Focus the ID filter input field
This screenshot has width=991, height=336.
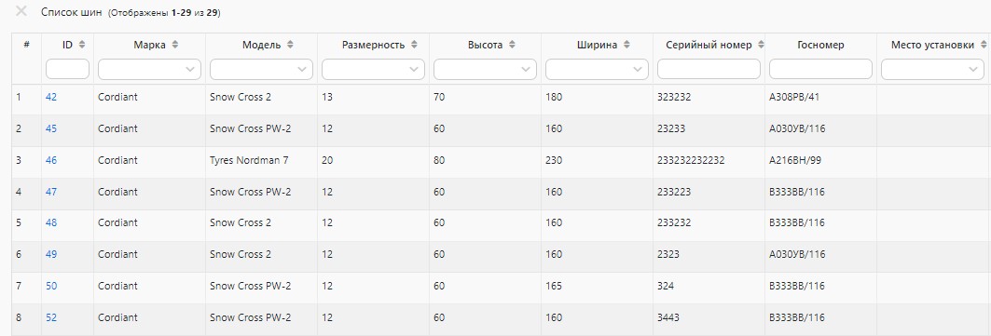[x=67, y=70]
